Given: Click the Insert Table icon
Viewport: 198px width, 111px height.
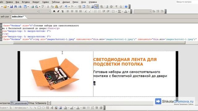Looking at the screenshot, I should [84, 7].
